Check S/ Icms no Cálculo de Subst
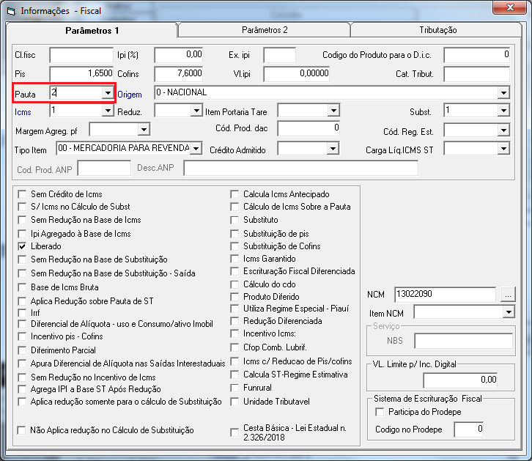532x461 pixels. pos(23,207)
